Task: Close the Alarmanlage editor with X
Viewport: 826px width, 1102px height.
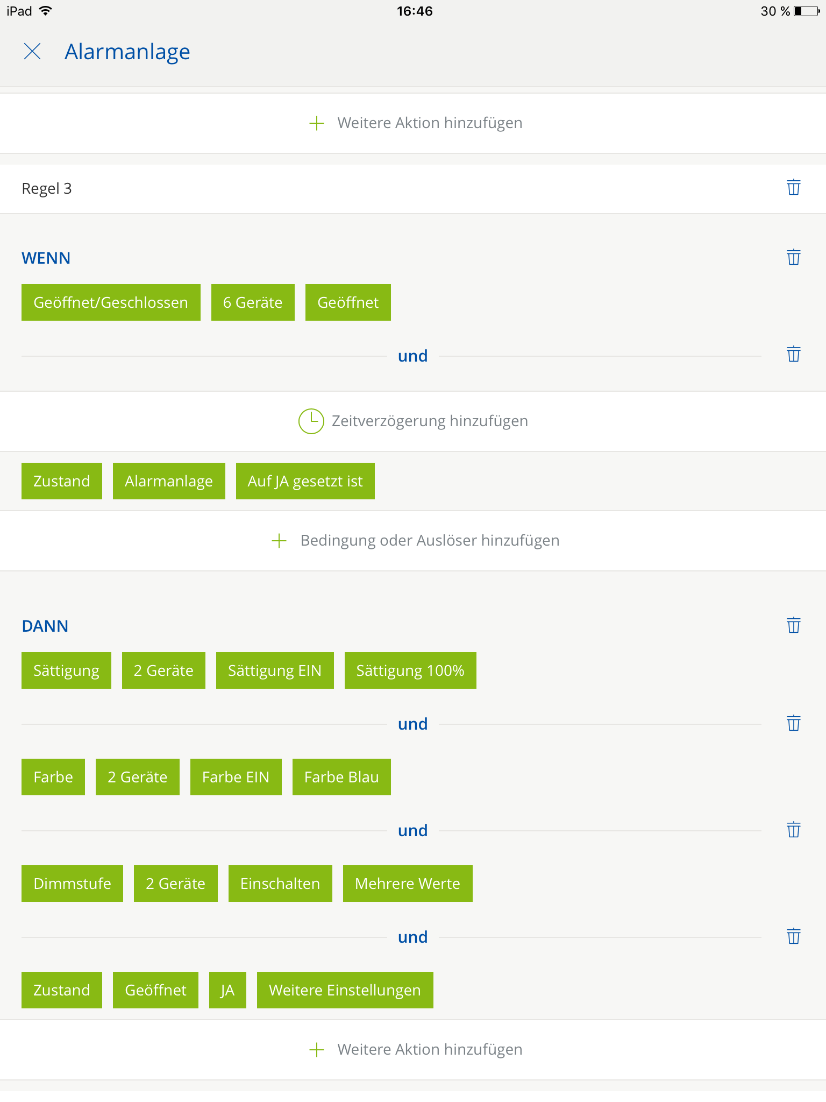Action: pos(32,52)
